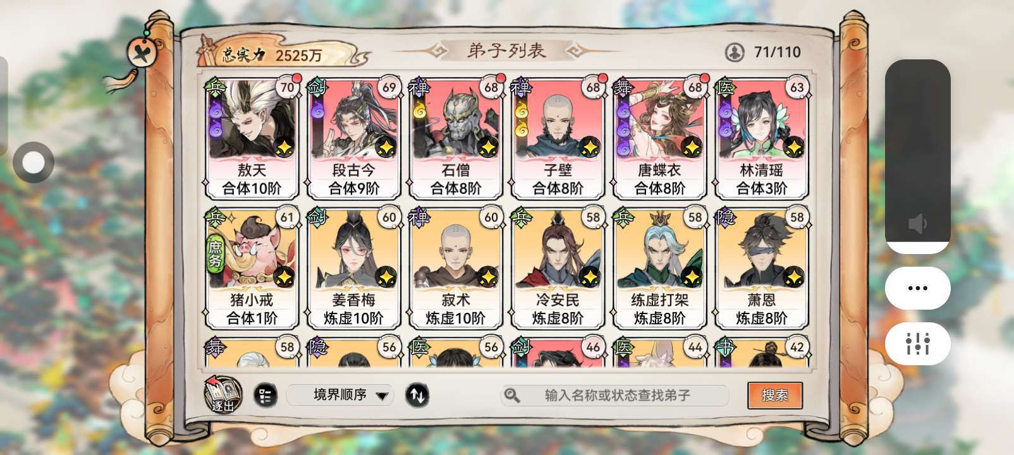Open the three-dots more options button
This screenshot has height=455, width=1014.
(917, 288)
